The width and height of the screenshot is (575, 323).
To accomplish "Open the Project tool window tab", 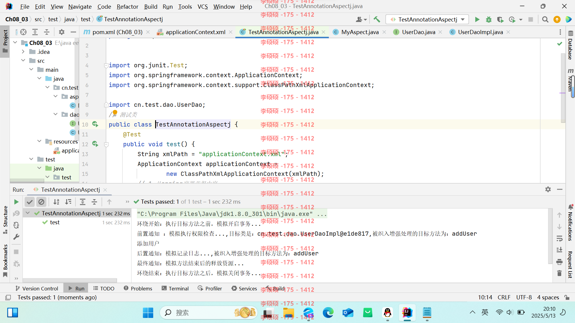I will 5,41.
